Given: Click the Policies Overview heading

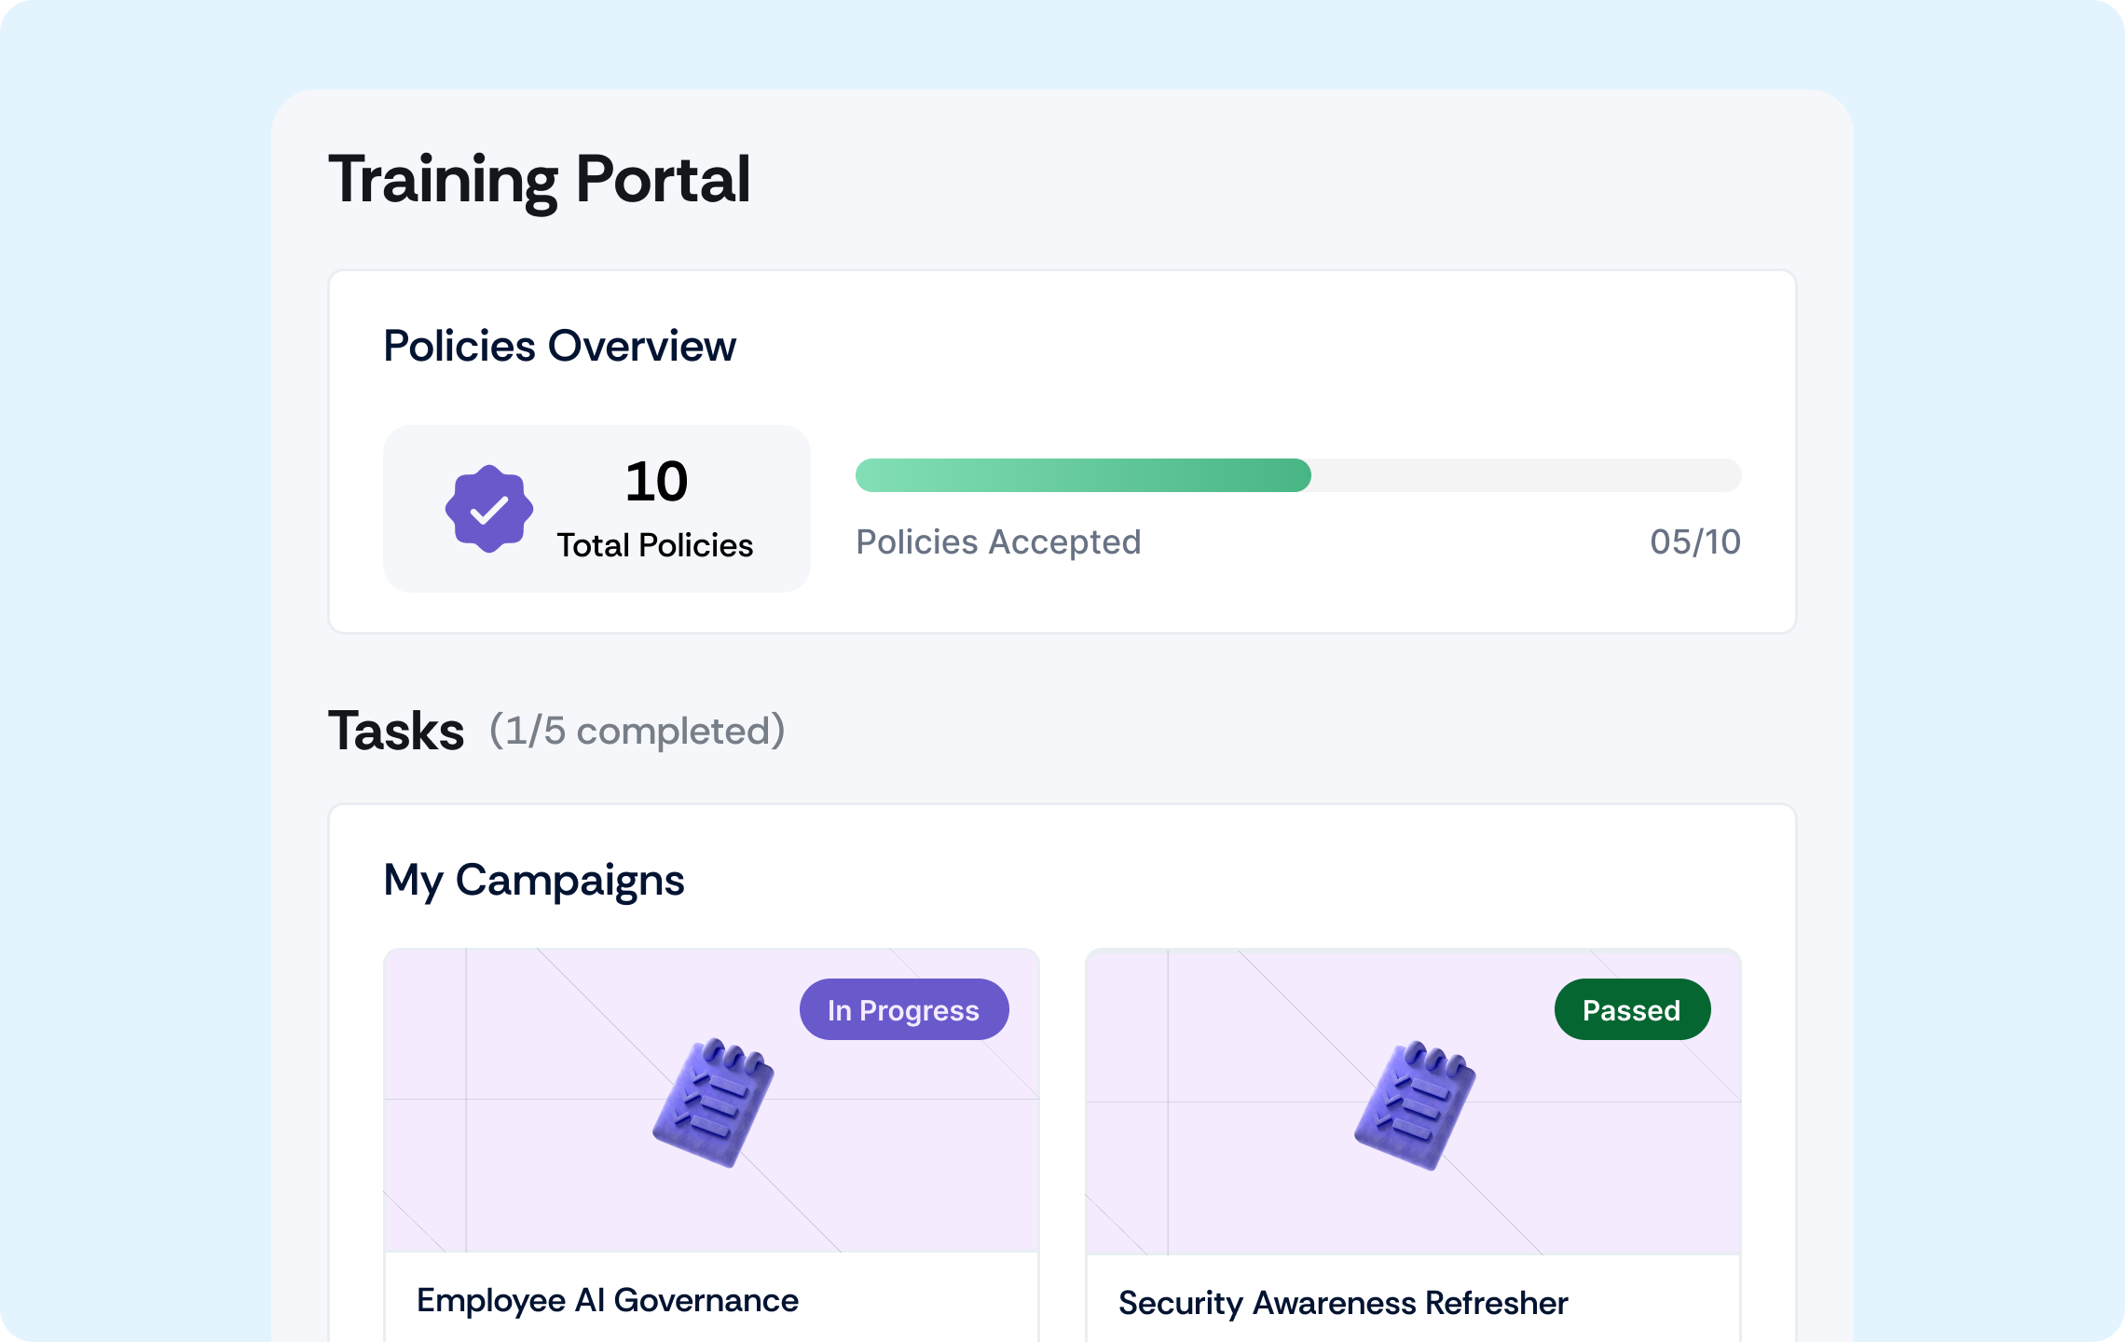Looking at the screenshot, I should point(559,346).
